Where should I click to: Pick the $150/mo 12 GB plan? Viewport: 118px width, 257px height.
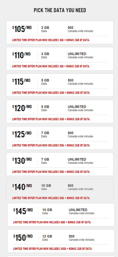61,241
